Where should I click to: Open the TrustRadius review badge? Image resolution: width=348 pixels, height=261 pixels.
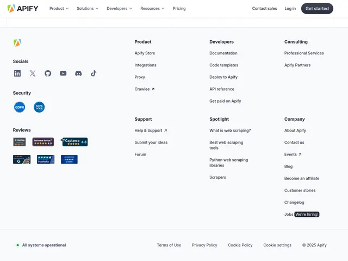[x=46, y=159]
